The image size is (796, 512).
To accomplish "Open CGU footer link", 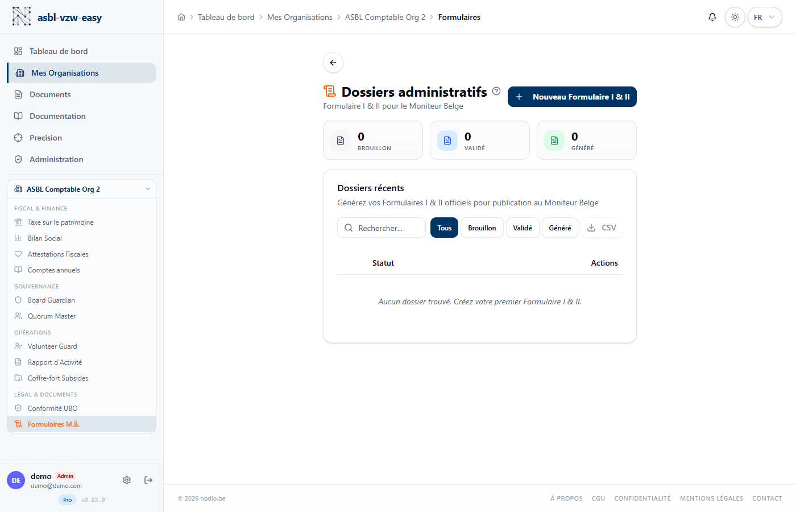I will click(x=598, y=498).
